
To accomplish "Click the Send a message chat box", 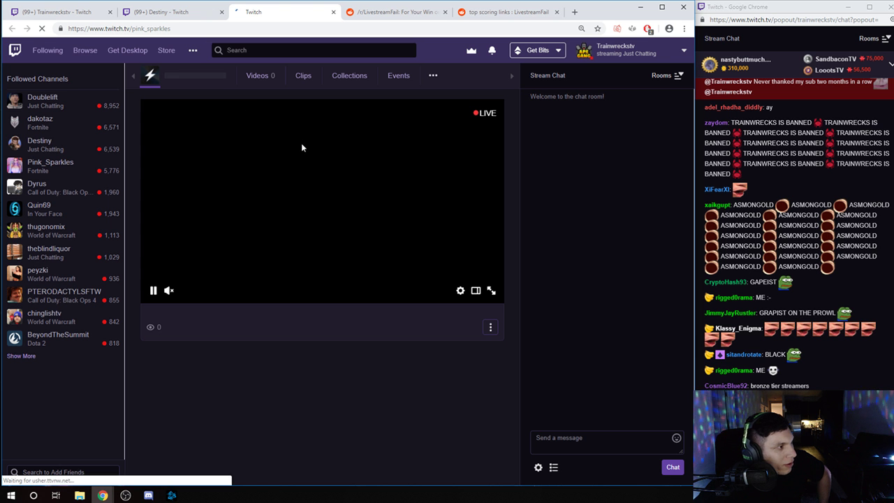I will (x=606, y=442).
